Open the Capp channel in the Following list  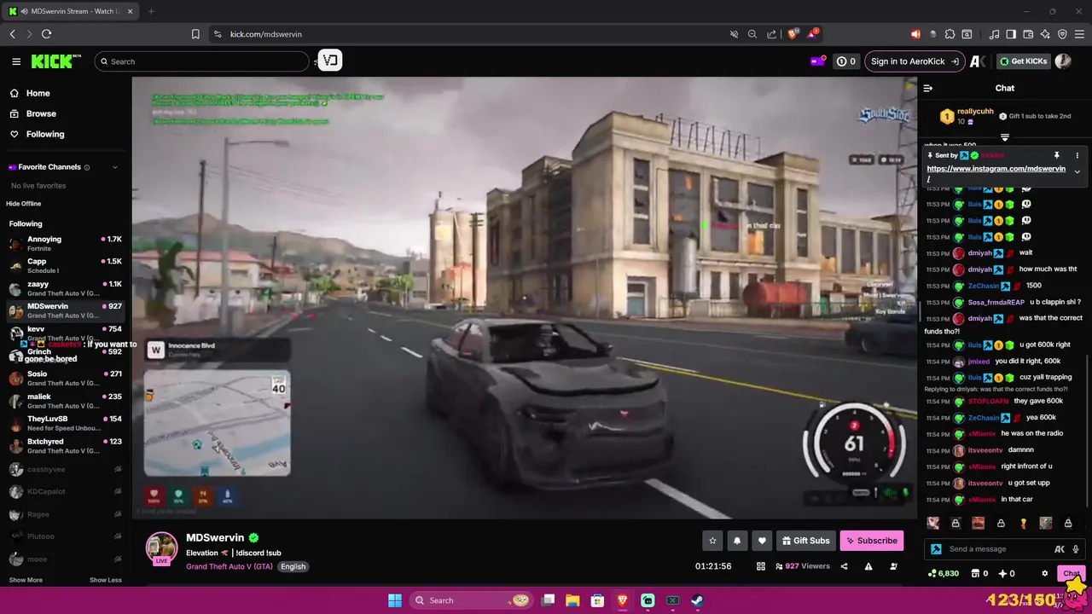pyautogui.click(x=65, y=265)
